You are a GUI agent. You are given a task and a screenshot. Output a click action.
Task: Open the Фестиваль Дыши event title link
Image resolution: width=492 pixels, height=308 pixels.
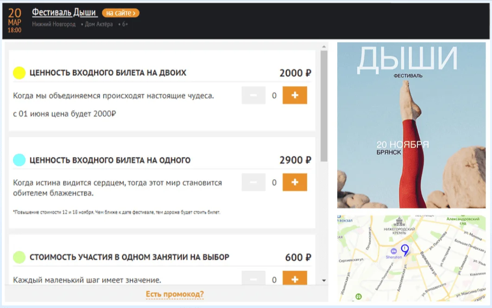click(64, 12)
